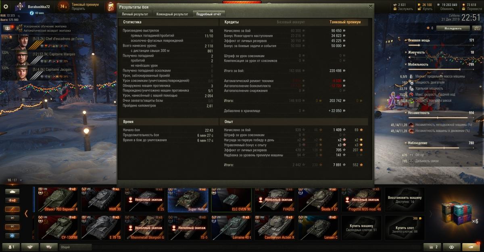Open the handshake contacts button
Screen dimensions: 484x252
[30, 247]
